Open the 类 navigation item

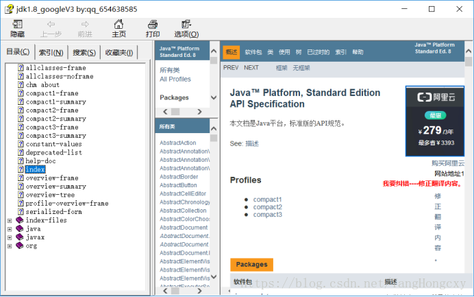(x=271, y=52)
